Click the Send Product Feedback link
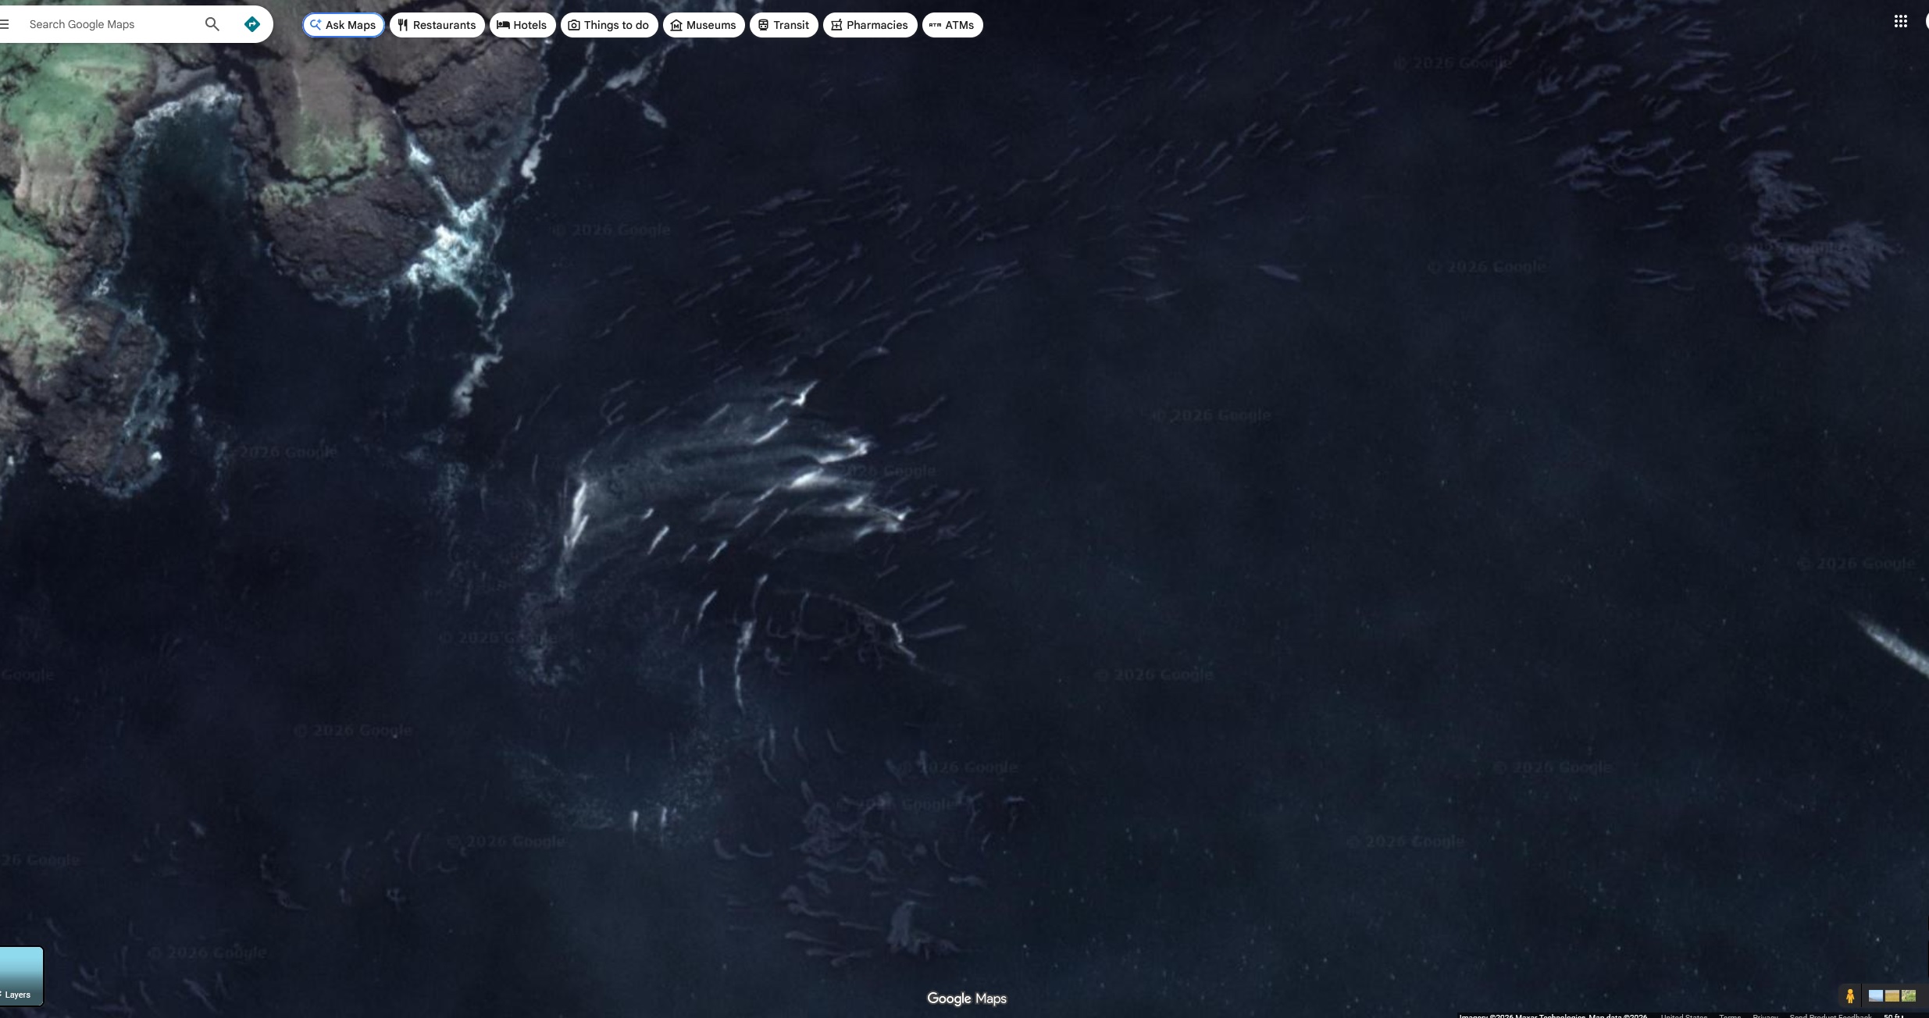 tap(1830, 1015)
